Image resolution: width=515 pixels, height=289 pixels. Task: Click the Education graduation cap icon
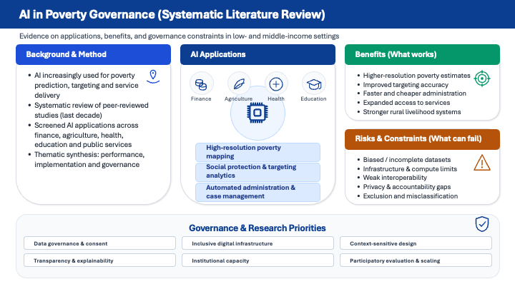[313, 84]
